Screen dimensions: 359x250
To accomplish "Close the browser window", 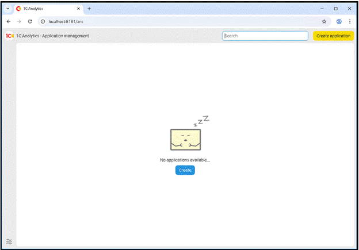I will click(x=349, y=9).
